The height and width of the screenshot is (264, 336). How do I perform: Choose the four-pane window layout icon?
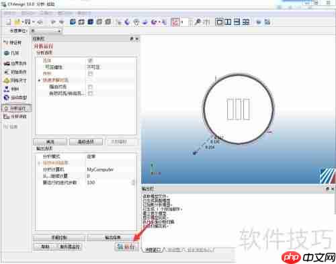click(246, 21)
